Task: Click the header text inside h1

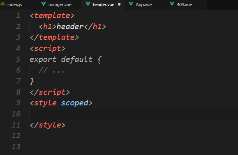Action: (70, 27)
